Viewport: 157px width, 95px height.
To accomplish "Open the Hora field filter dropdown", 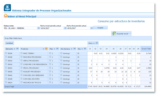I will pos(97,43).
